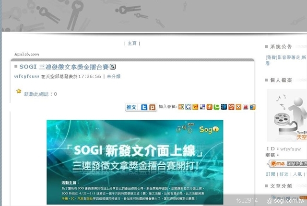Click the 人氣 popularity link in the profile
This screenshot has height=206, width=307.
(x=297, y=174)
